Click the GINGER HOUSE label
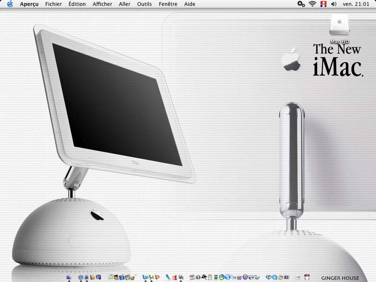The width and height of the screenshot is (376, 282). (340, 278)
